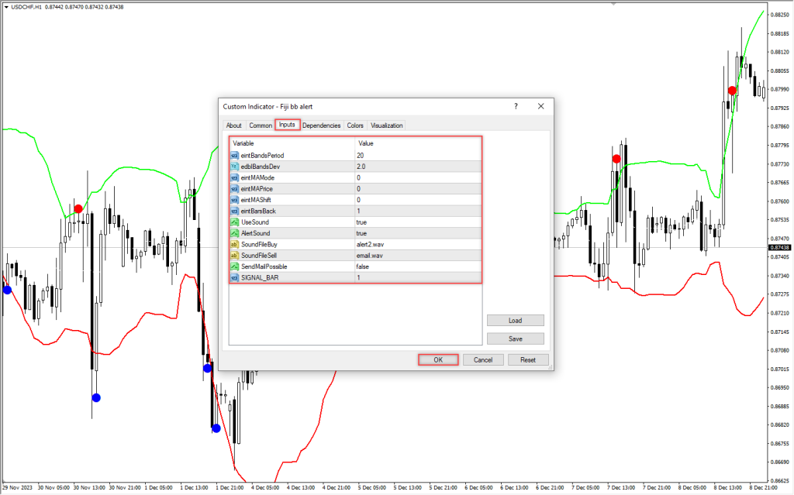This screenshot has width=794, height=495.
Task: Switch to the Common tab
Action: (261, 125)
